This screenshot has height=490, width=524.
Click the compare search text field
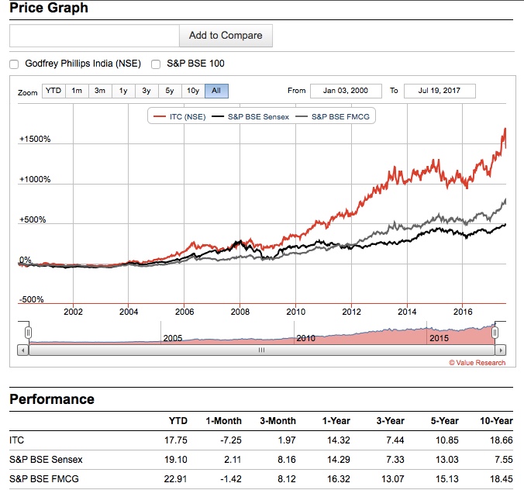tap(95, 36)
